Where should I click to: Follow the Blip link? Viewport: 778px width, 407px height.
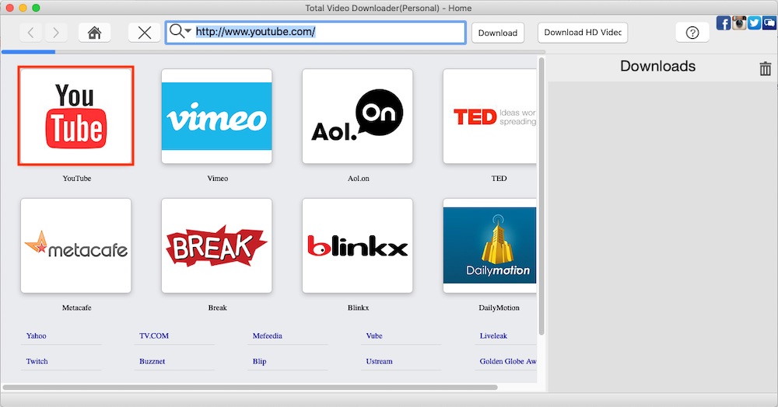click(x=260, y=361)
